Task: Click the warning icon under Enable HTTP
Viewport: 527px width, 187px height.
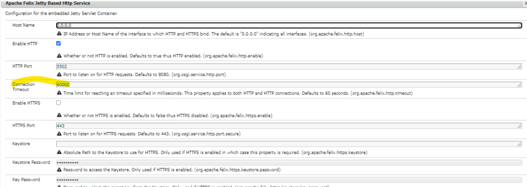Action: pyautogui.click(x=59, y=56)
